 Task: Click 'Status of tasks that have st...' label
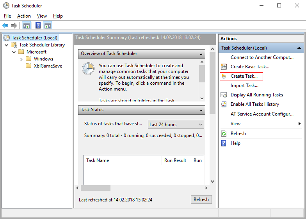[113, 124]
